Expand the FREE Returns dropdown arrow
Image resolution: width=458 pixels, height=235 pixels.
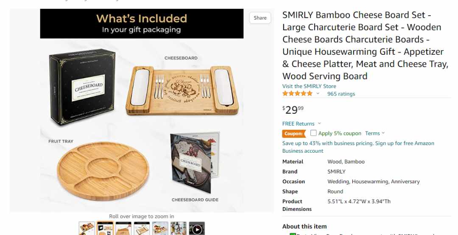[319, 123]
